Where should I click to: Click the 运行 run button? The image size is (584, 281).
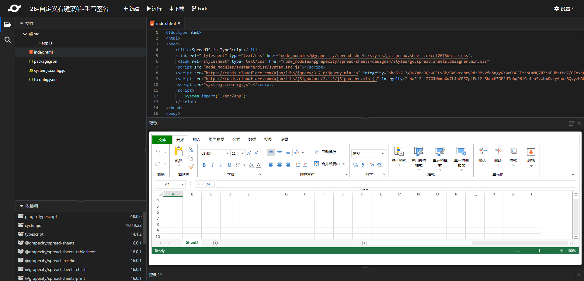point(154,9)
